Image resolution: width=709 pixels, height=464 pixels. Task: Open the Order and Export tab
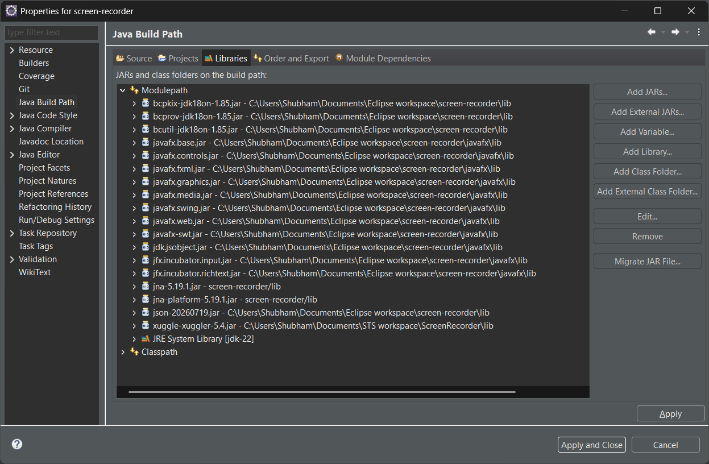point(291,58)
